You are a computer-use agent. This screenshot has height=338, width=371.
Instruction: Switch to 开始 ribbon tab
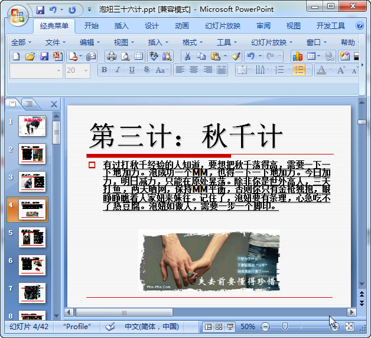coord(92,25)
